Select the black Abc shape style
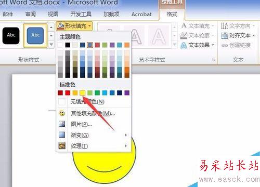Viewport: 260px width, 187px height. [x=11, y=35]
